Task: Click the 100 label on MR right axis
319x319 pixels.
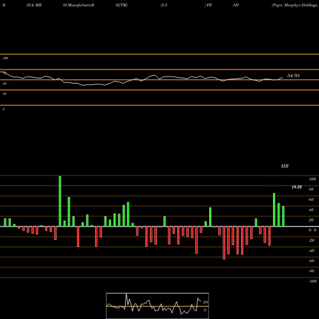Action: (312, 179)
